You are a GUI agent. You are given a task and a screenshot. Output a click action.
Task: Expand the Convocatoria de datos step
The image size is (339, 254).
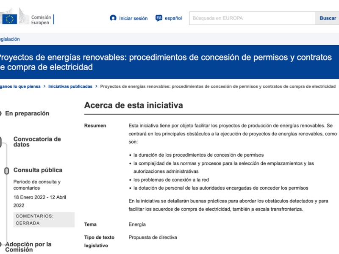37,142
